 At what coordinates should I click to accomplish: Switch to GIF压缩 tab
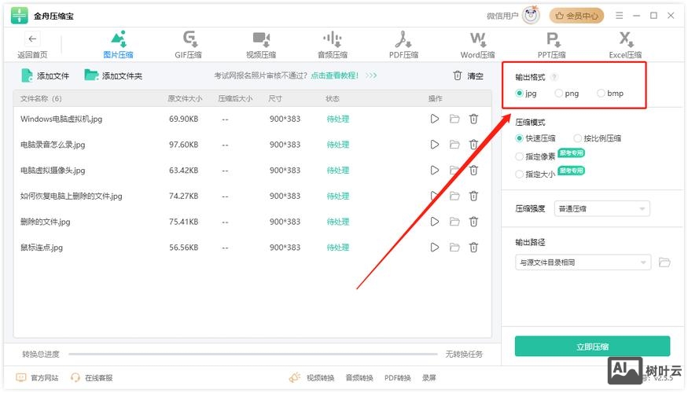[188, 45]
